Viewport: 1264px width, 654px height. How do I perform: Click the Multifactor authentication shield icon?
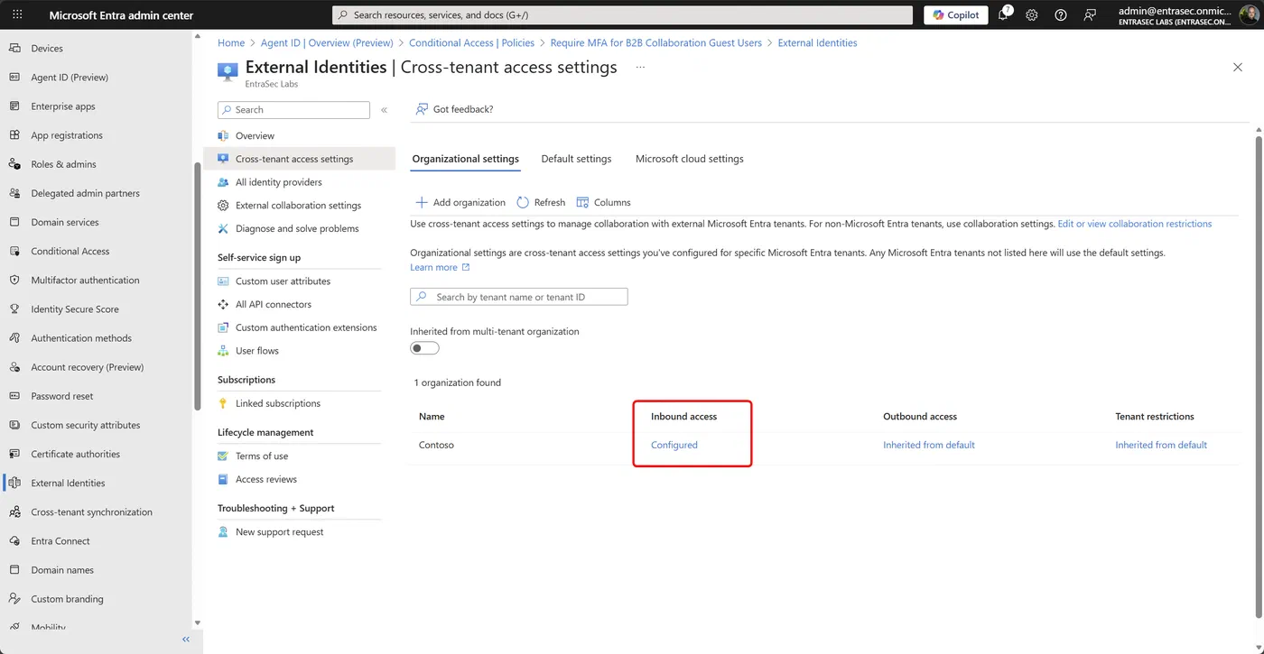14,281
